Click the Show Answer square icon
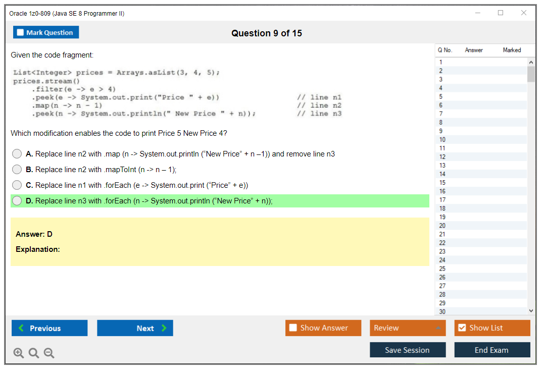543x371 pixels. [292, 328]
